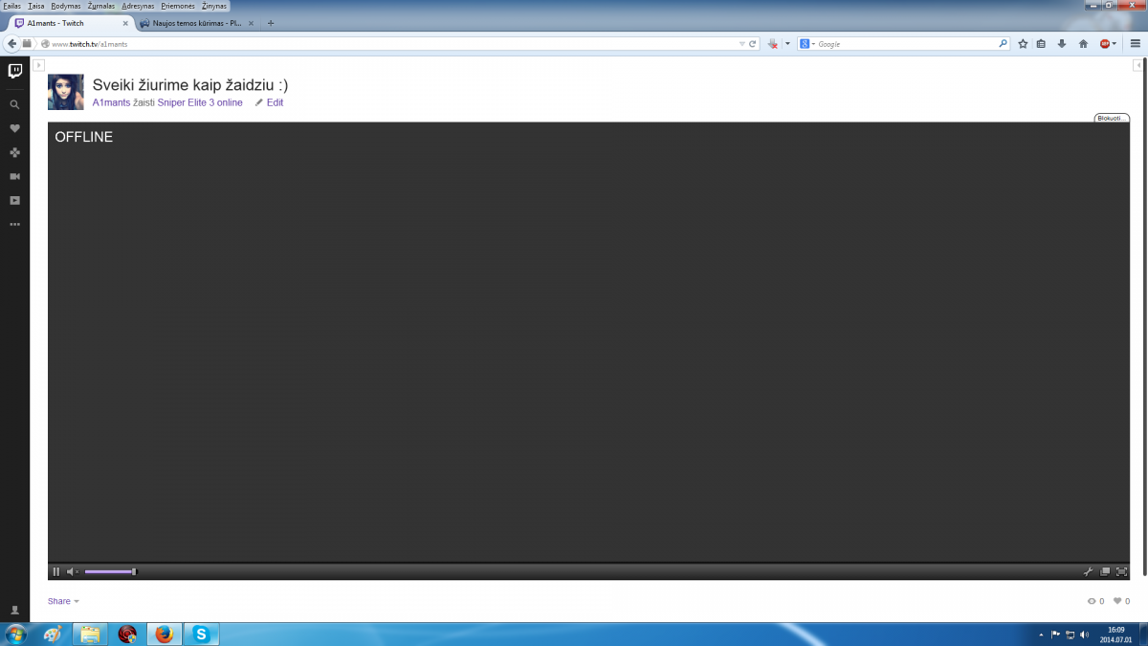Click the Adblock Plus ABP icon

(1104, 44)
